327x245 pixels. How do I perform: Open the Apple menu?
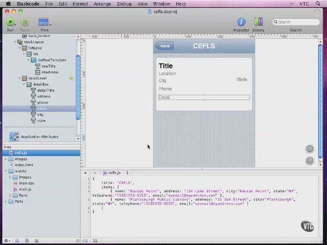pyautogui.click(x=8, y=4)
